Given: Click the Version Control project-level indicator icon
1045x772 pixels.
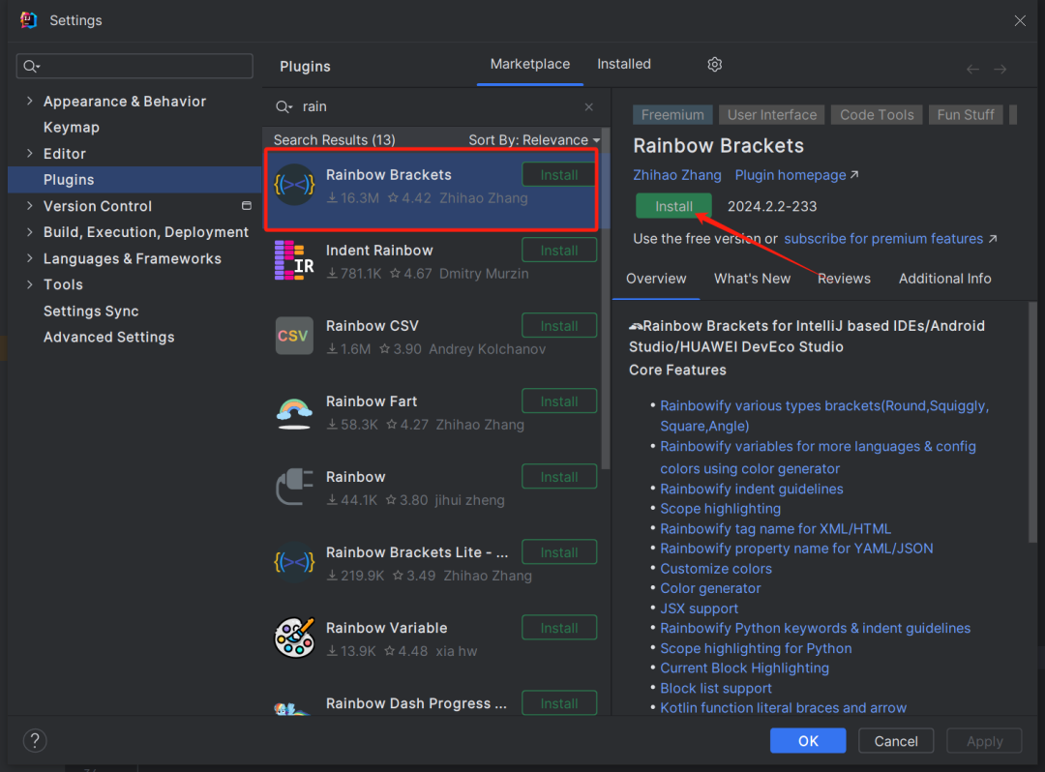Looking at the screenshot, I should [x=247, y=206].
